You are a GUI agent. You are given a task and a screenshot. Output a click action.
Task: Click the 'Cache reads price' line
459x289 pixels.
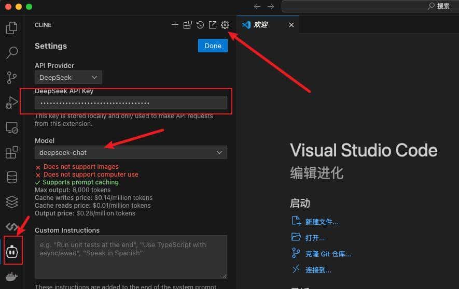pos(92,206)
